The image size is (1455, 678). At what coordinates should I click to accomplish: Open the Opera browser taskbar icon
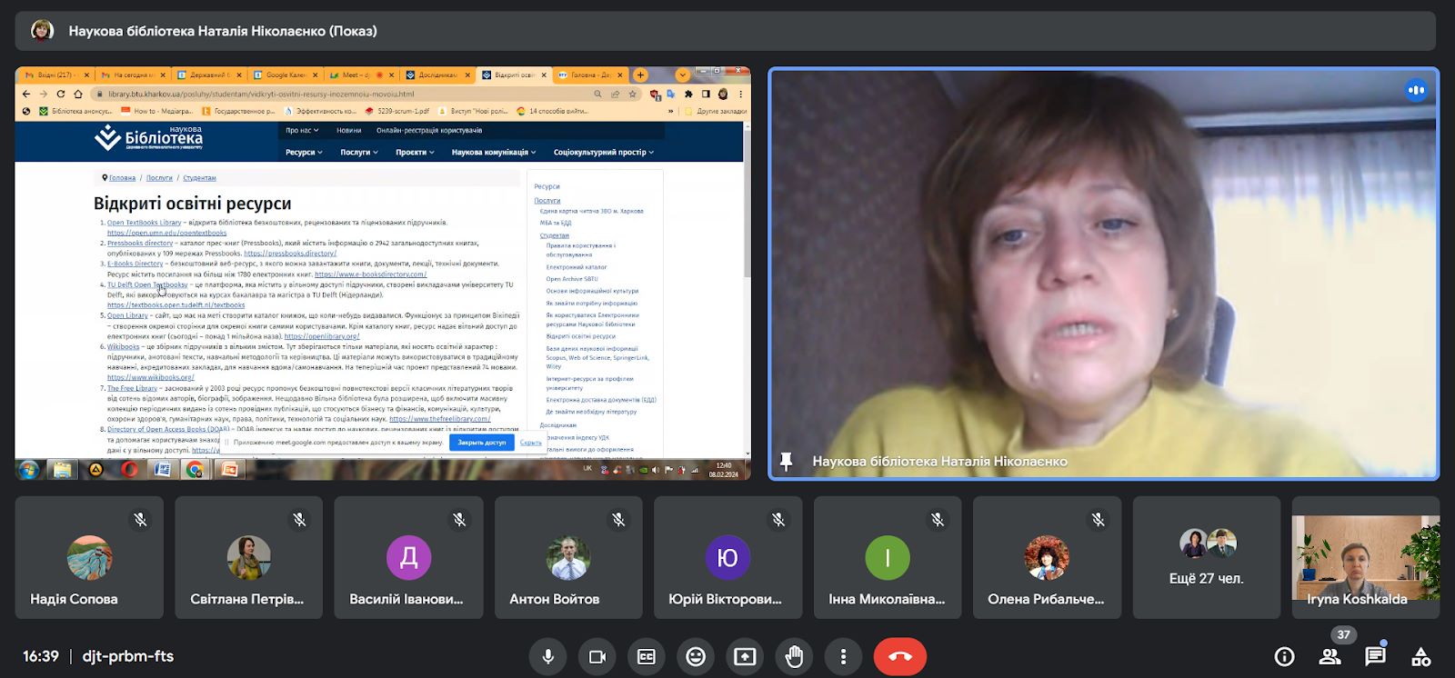(x=129, y=470)
